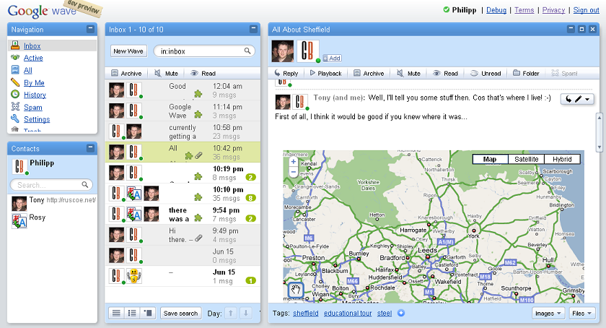Mark the open wave as Read
The height and width of the screenshot is (328, 606).
pyautogui.click(x=445, y=73)
